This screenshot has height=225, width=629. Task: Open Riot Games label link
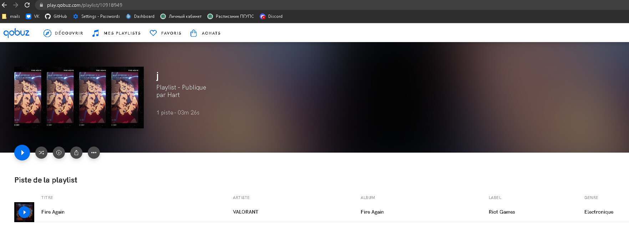tap(502, 212)
